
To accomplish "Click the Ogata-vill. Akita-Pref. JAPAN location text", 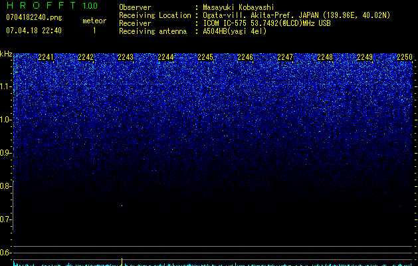I will click(x=296, y=15).
